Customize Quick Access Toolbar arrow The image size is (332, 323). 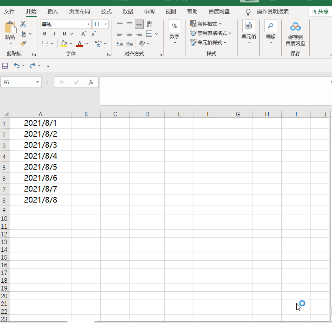coord(48,66)
